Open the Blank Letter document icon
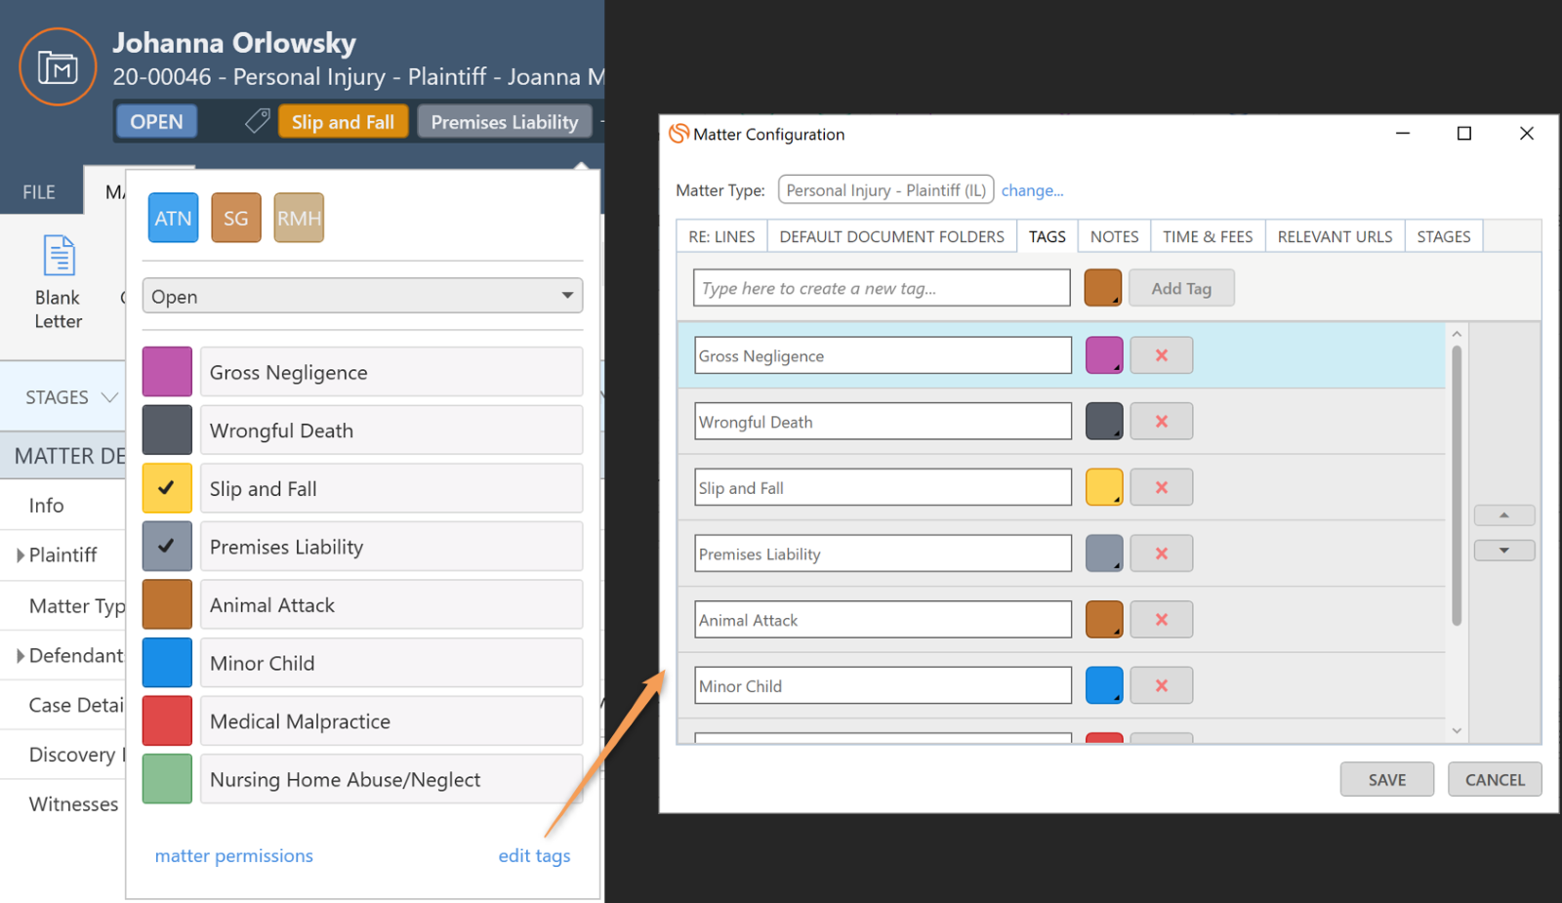The height and width of the screenshot is (903, 1562). point(59,256)
